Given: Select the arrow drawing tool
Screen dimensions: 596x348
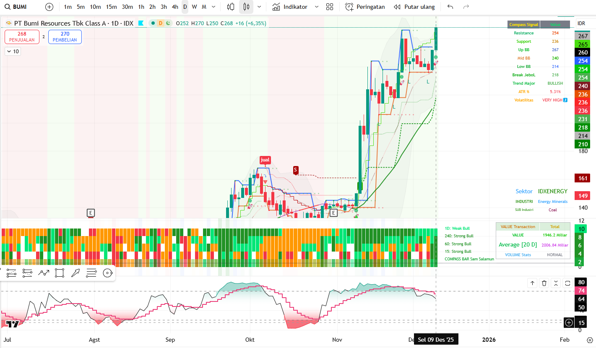Looking at the screenshot, I should 75,273.
